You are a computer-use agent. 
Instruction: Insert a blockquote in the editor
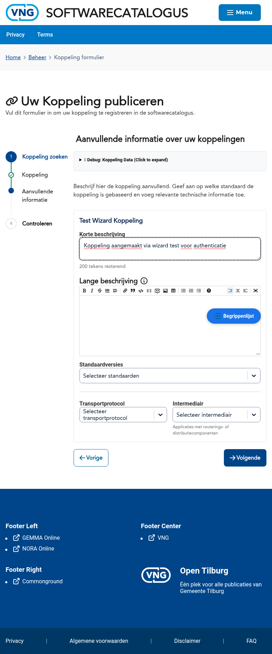[x=133, y=291]
